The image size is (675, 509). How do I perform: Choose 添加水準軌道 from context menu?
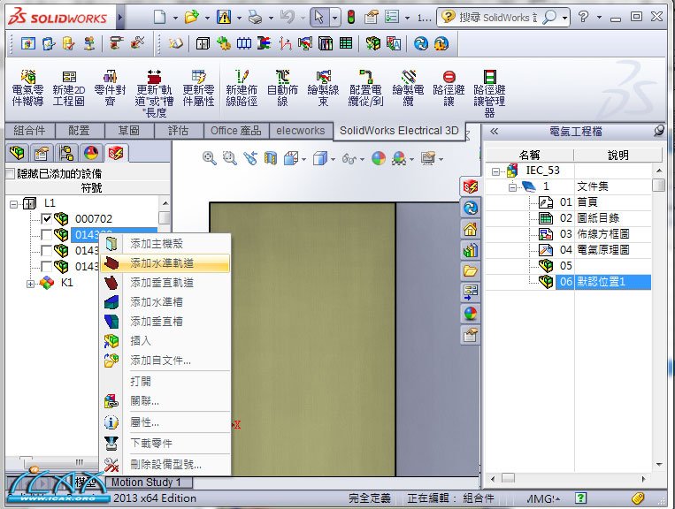coord(162,262)
